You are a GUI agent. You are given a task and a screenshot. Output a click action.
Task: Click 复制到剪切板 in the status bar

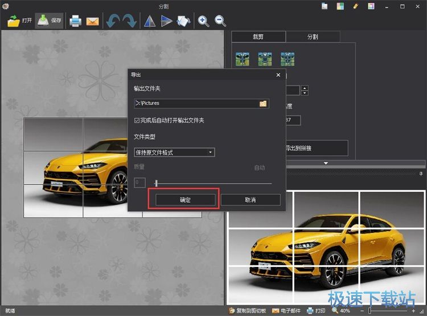coord(247,310)
